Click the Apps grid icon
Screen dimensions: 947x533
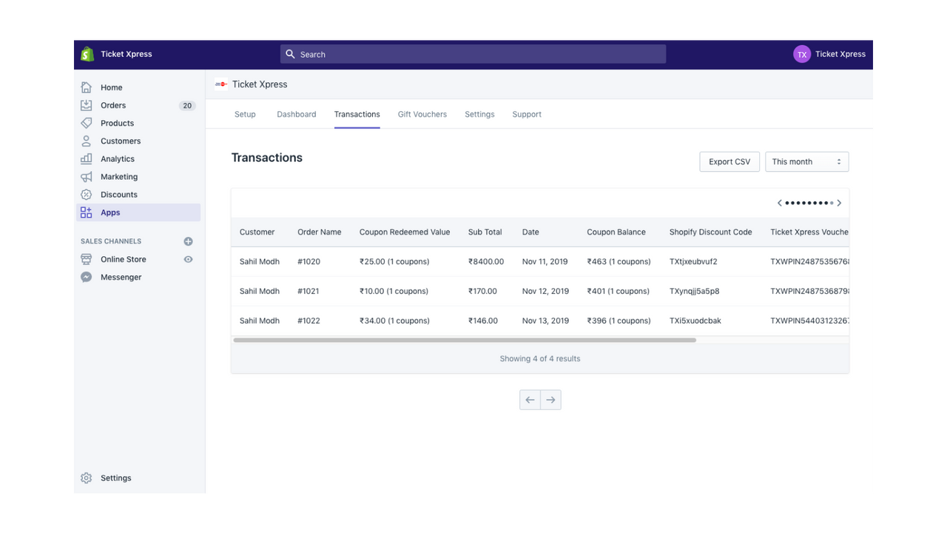[x=87, y=212]
